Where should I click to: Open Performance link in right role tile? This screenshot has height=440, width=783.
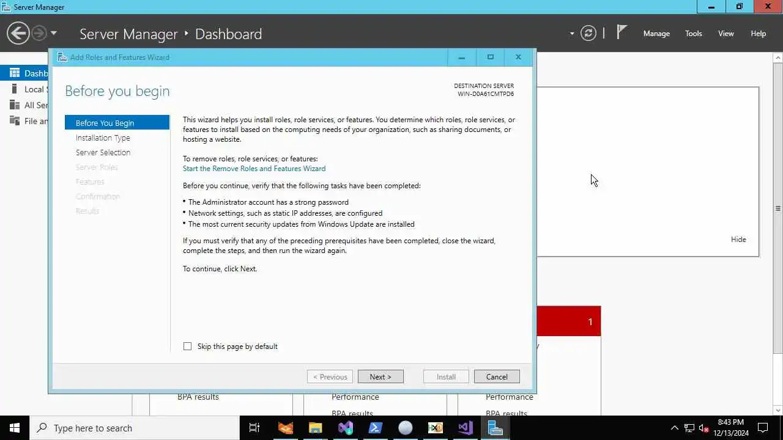(x=510, y=397)
